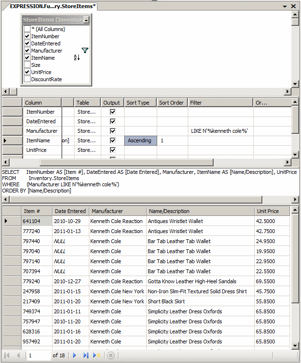Toggle Output checkbox for ItemName row
This screenshot has height=363, width=301.
point(113,140)
